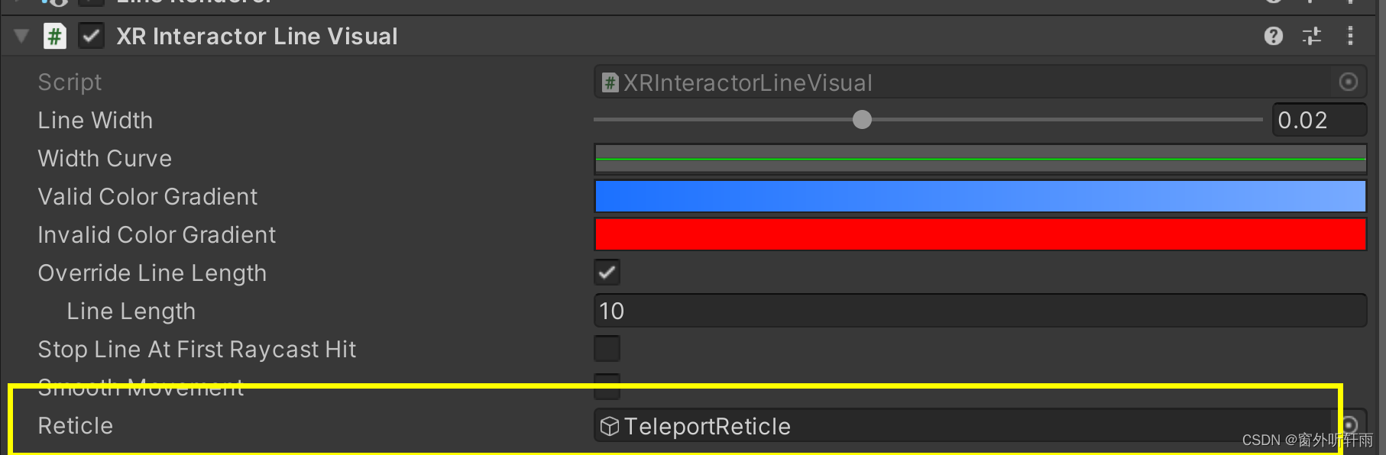Collapse the XR Interactor Line Visual component

[x=21, y=36]
